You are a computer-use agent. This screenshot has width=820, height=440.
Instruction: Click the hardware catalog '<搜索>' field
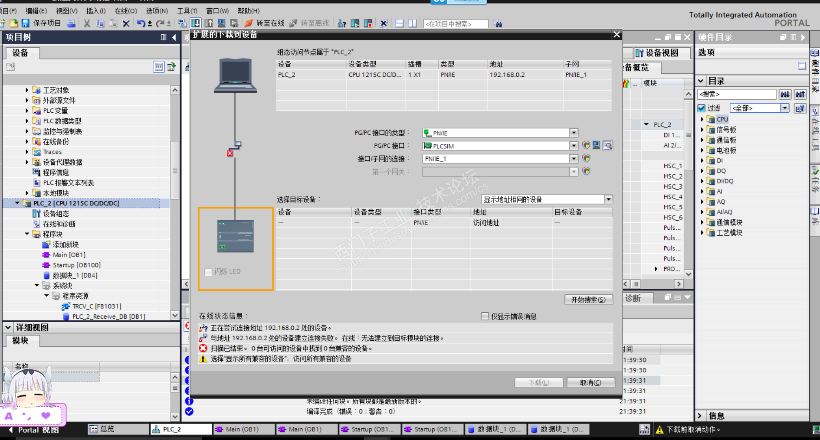pos(737,94)
